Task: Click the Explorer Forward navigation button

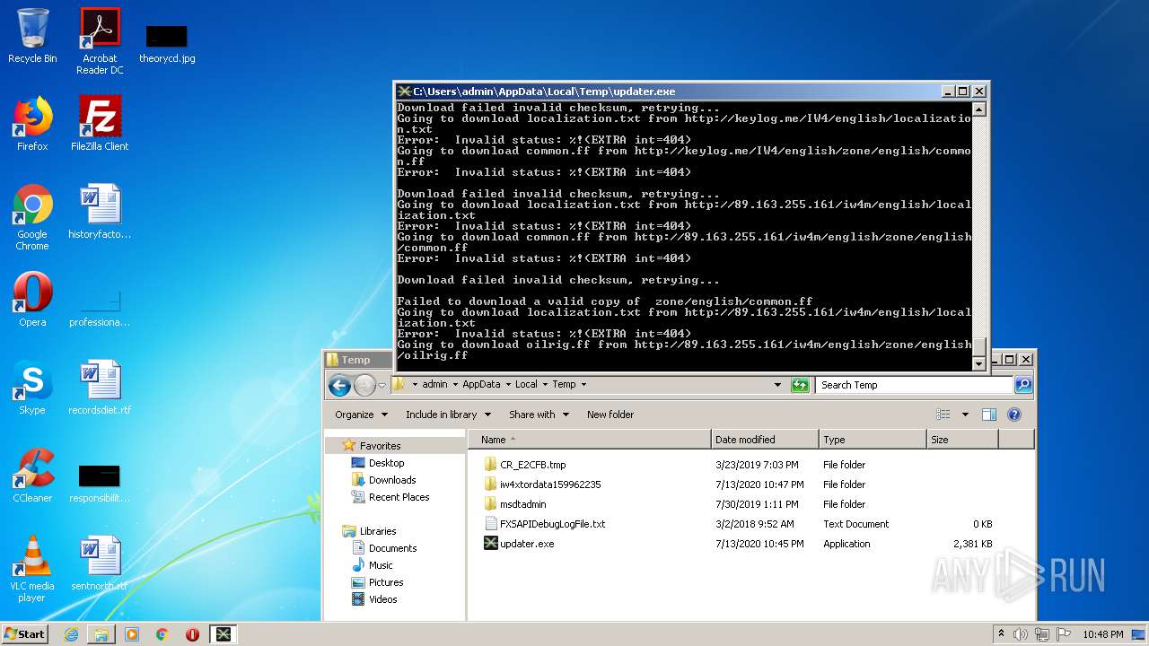Action: click(364, 385)
